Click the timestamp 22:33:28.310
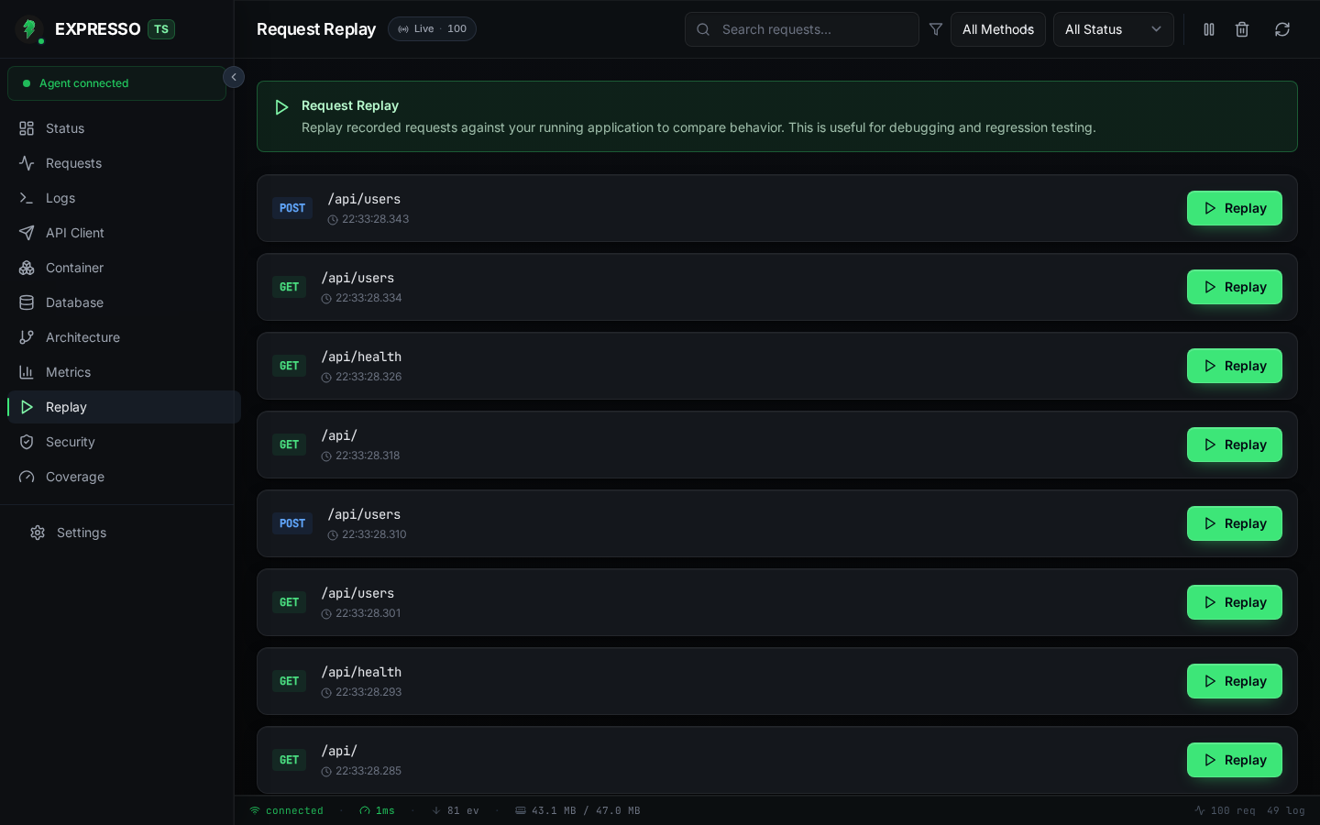This screenshot has height=825, width=1320. tap(374, 534)
